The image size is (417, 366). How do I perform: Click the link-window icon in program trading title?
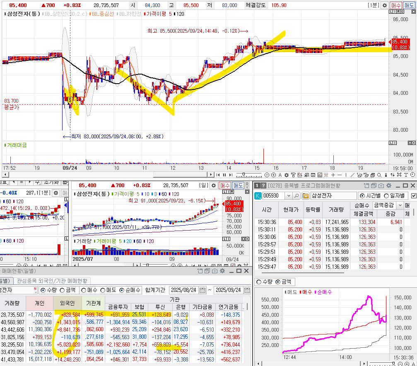point(366,185)
